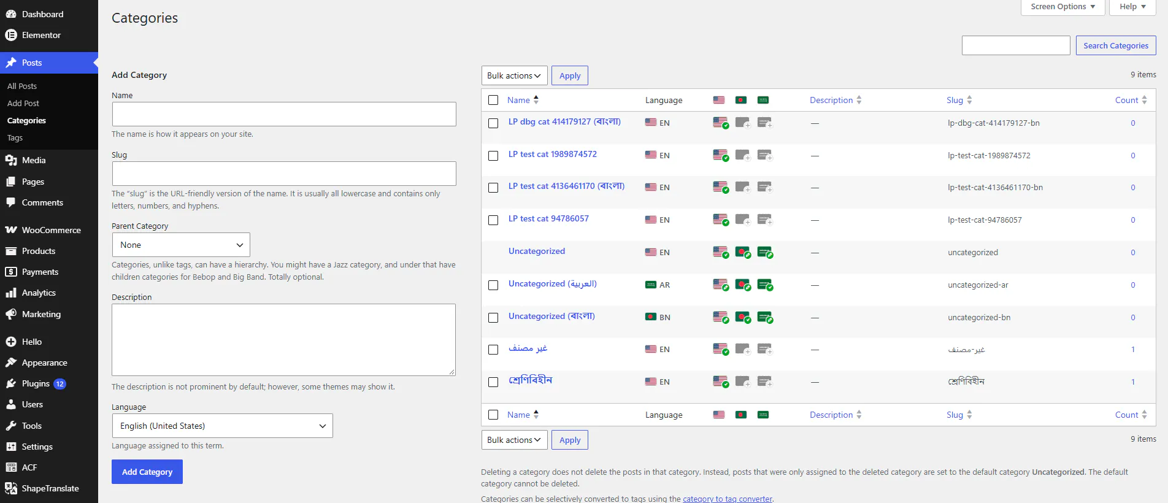
Task: Edit Bengali translation of the Uncategorized row
Action: (x=743, y=252)
